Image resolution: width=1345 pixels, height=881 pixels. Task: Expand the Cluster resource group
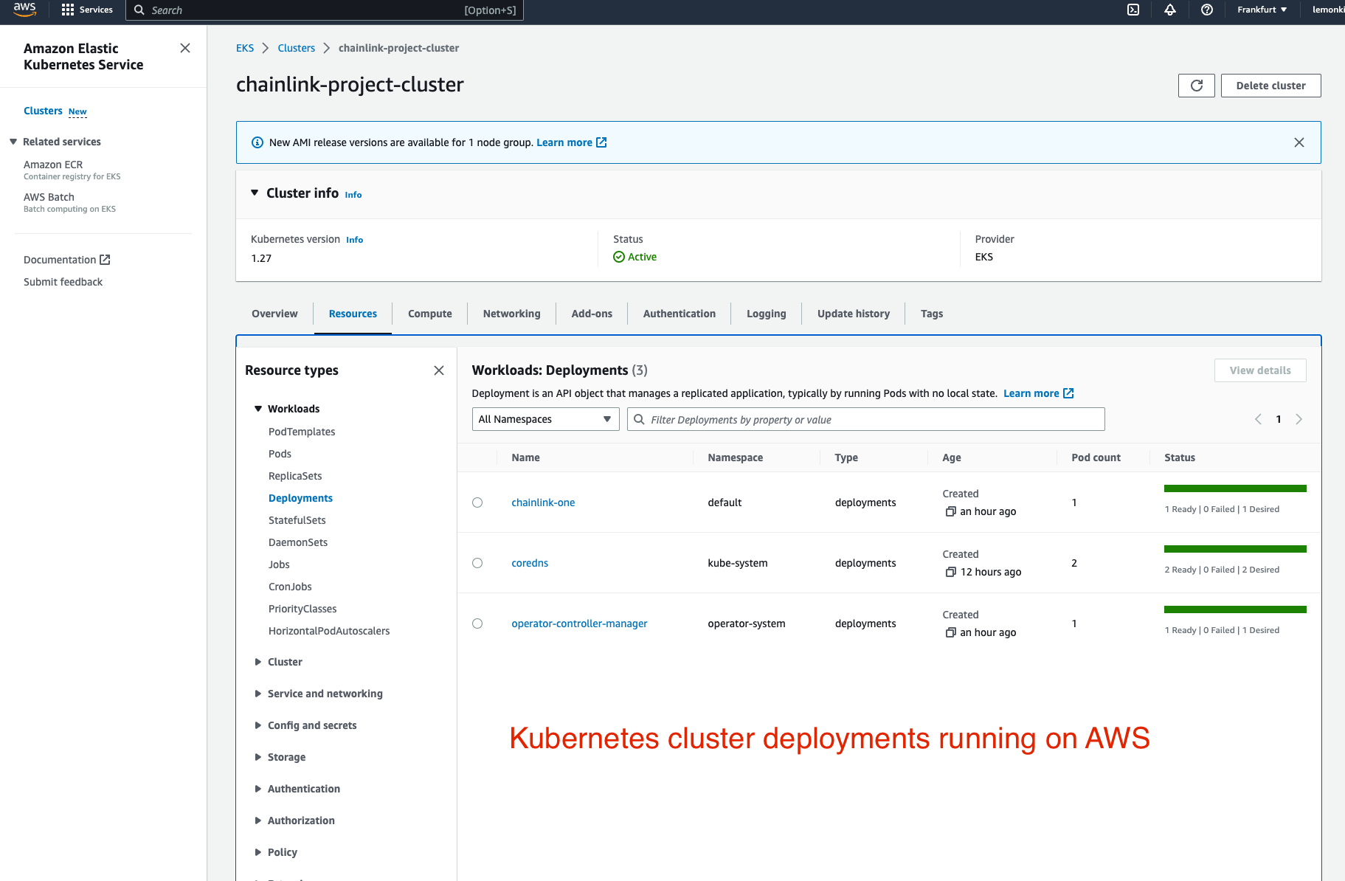258,662
